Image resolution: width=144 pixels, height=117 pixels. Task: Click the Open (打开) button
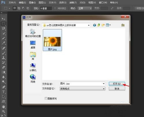click(117, 84)
